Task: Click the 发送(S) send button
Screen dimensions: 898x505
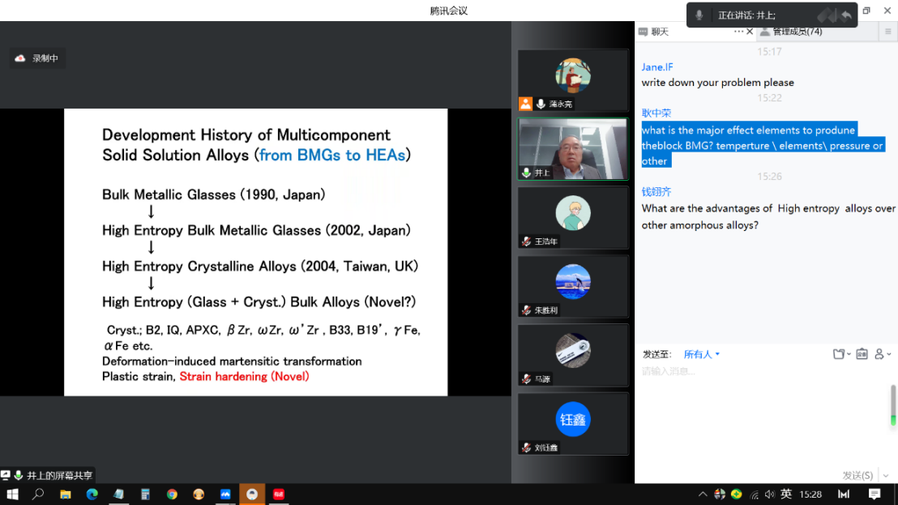Action: click(x=857, y=475)
